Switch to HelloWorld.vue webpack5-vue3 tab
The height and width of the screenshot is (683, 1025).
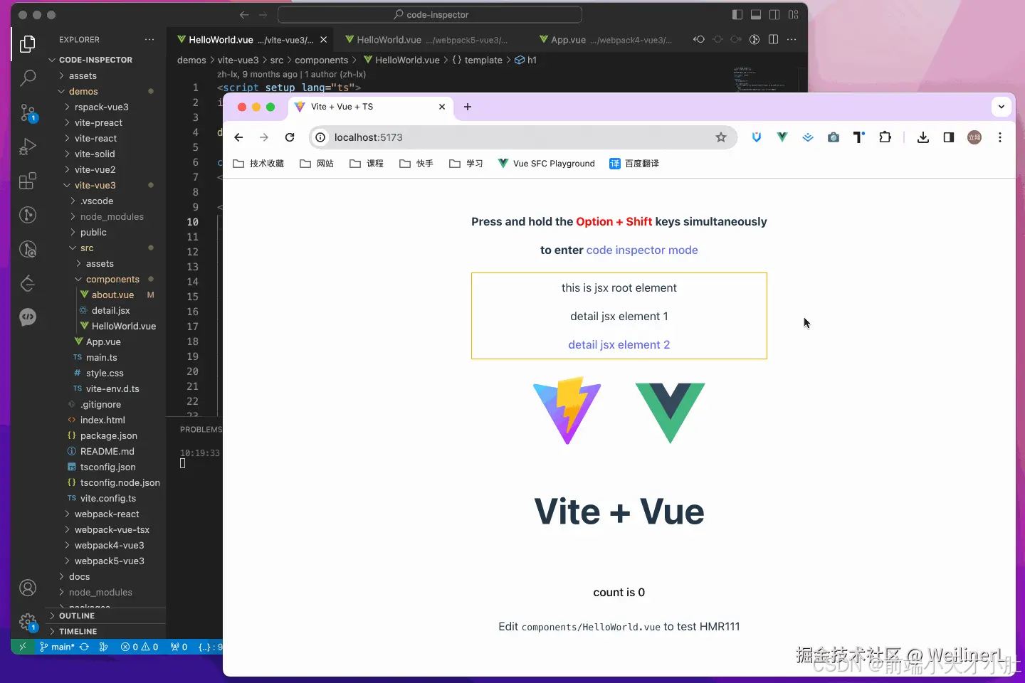pos(426,40)
